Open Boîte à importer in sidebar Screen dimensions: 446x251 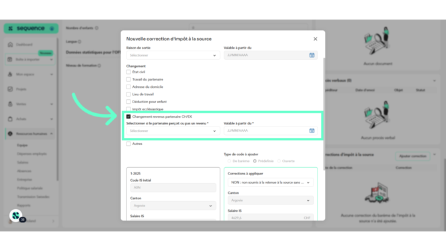[x=29, y=59]
